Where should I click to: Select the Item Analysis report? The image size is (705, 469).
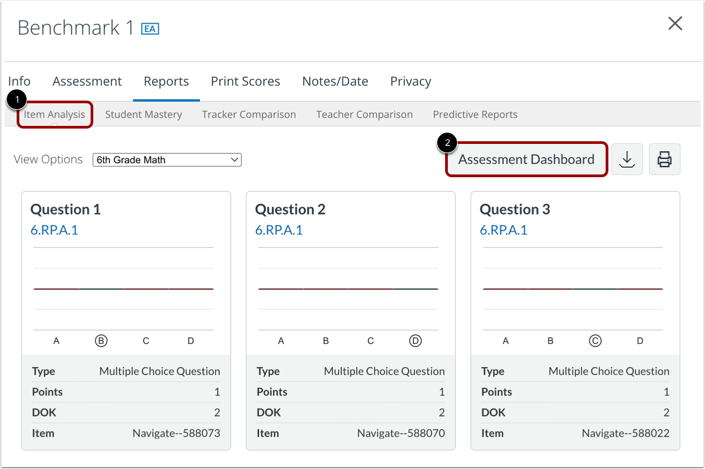point(55,115)
